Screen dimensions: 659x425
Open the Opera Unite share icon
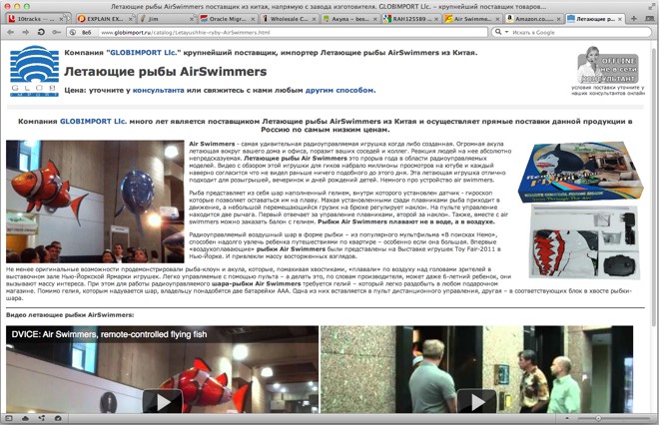click(x=42, y=419)
